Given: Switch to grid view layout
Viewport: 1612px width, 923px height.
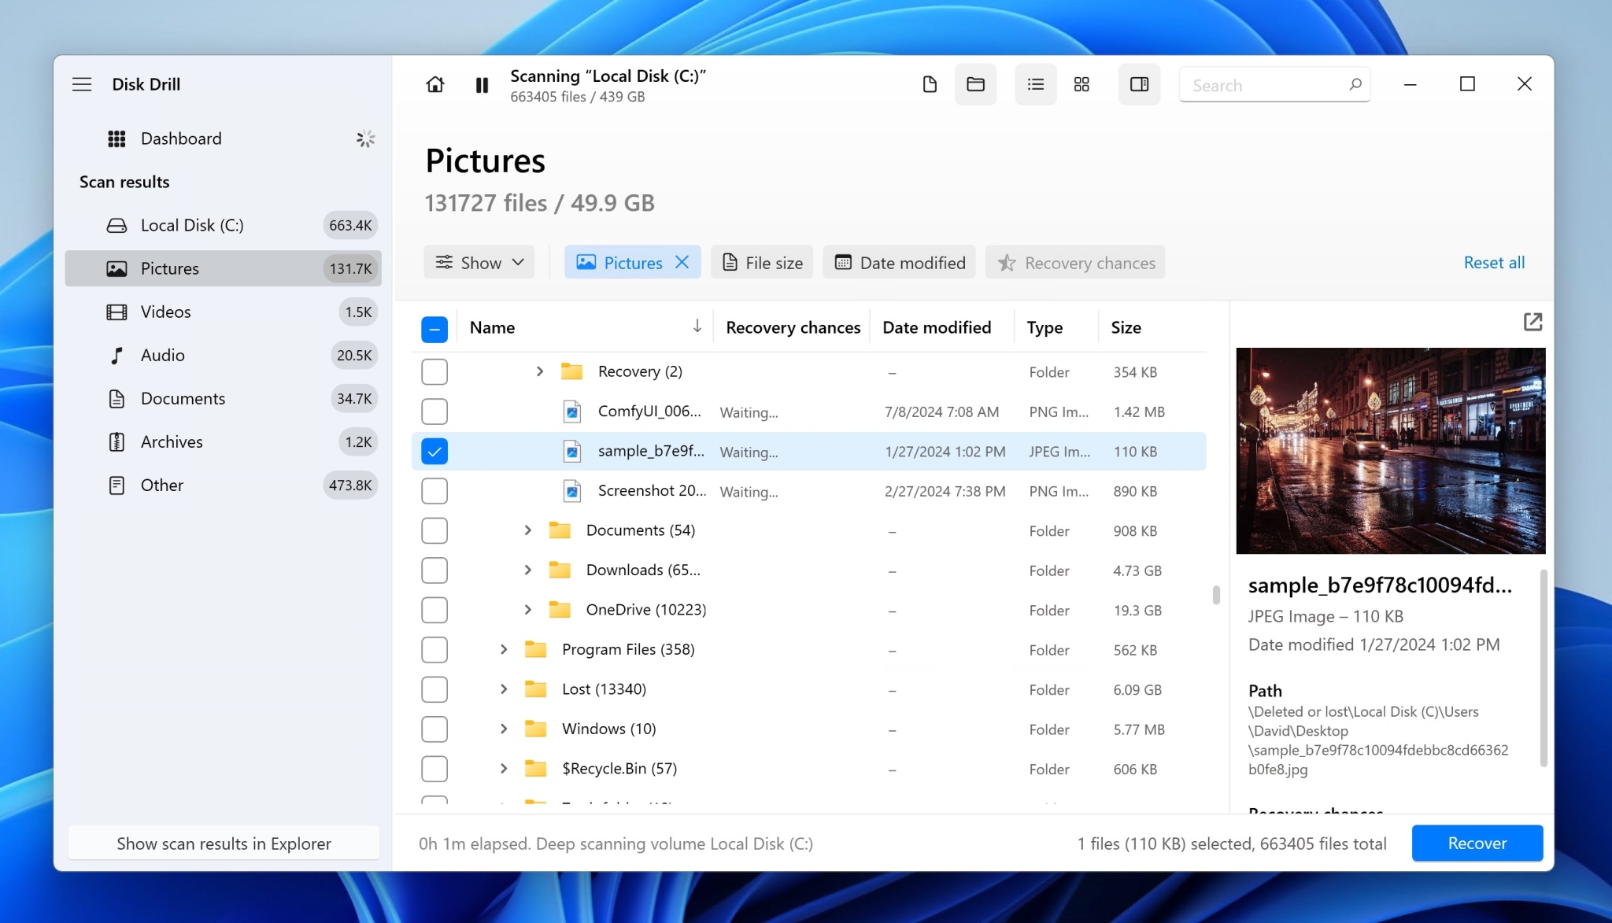Looking at the screenshot, I should [x=1081, y=84].
